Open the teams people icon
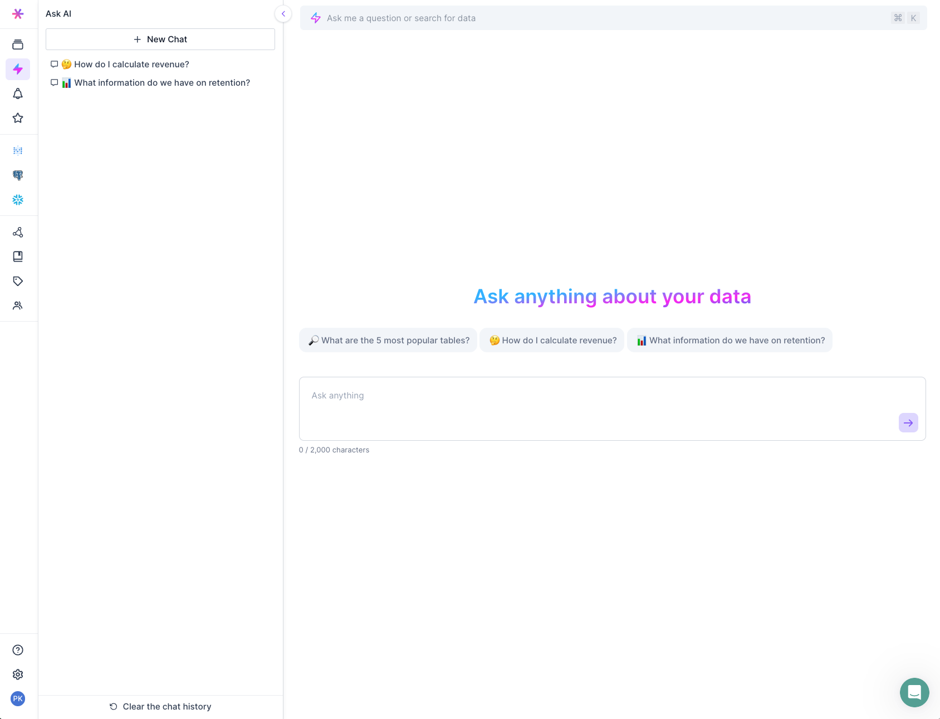Viewport: 940px width, 719px height. (x=18, y=306)
